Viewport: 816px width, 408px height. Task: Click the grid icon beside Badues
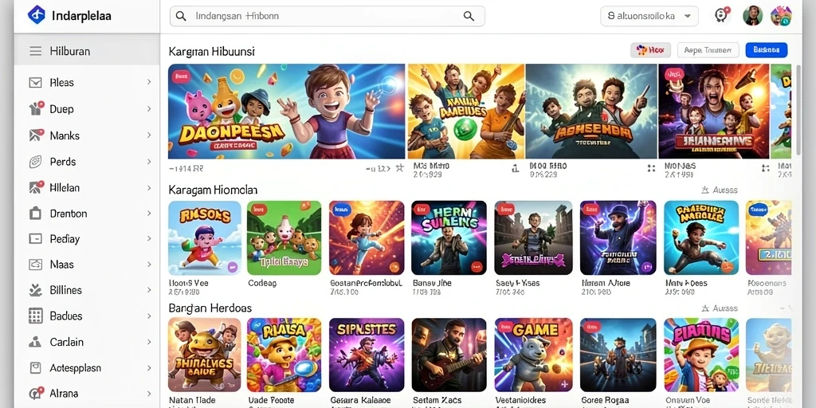pos(35,316)
